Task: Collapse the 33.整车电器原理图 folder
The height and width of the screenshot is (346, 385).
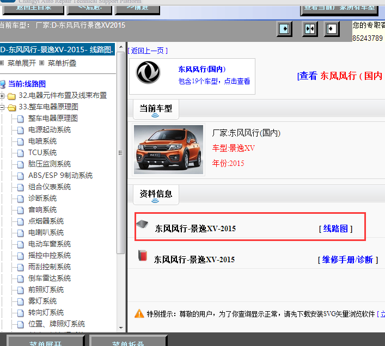Action: 2,107
